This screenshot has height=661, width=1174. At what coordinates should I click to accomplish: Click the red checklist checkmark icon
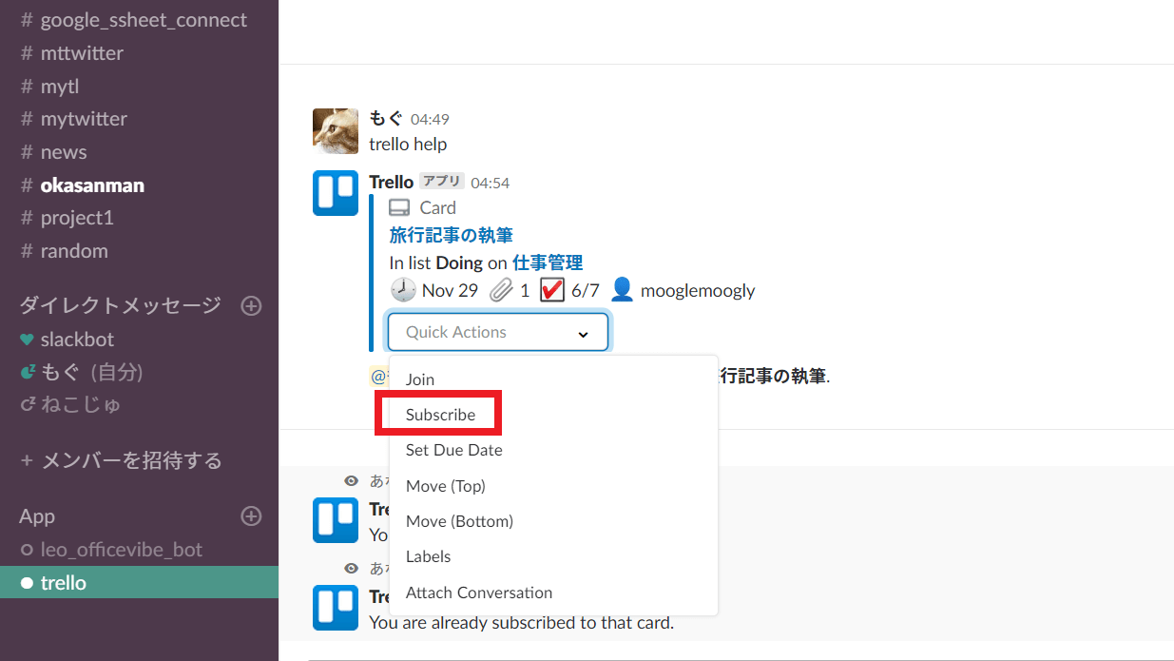pos(552,290)
